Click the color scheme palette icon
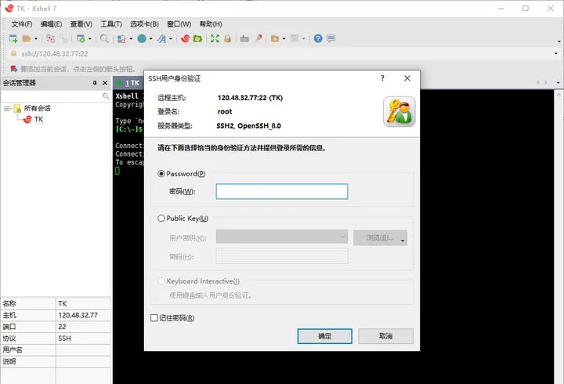This screenshot has height=384, width=564. (x=121, y=38)
